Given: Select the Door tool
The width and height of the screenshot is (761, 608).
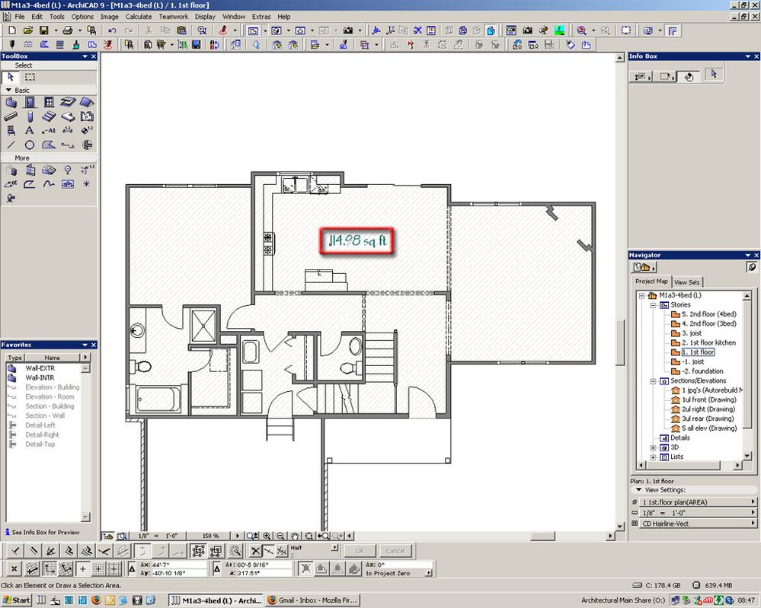Looking at the screenshot, I should (29, 102).
